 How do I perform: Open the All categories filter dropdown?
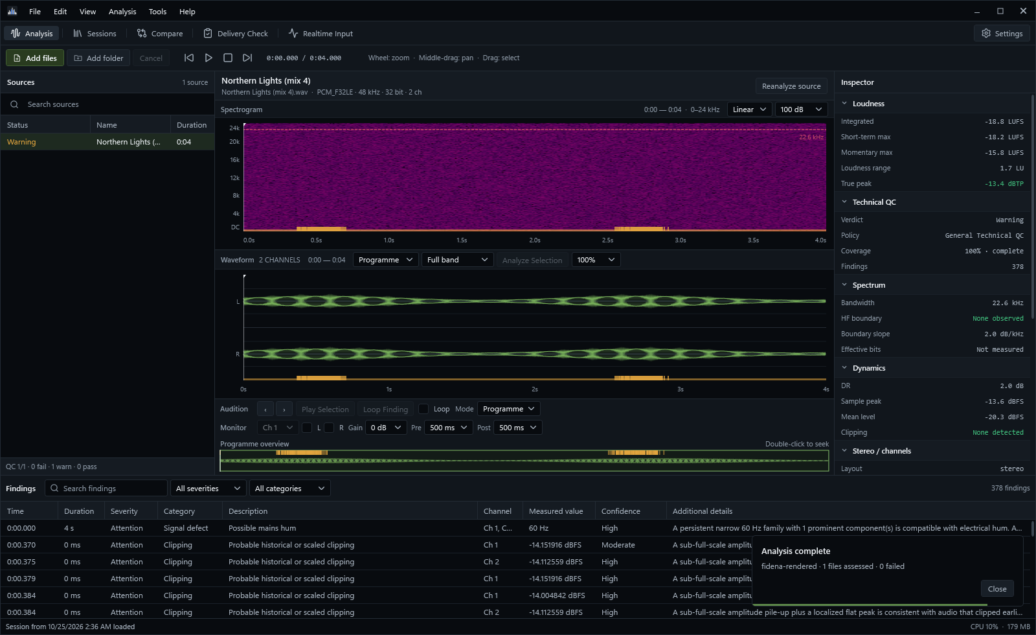289,488
